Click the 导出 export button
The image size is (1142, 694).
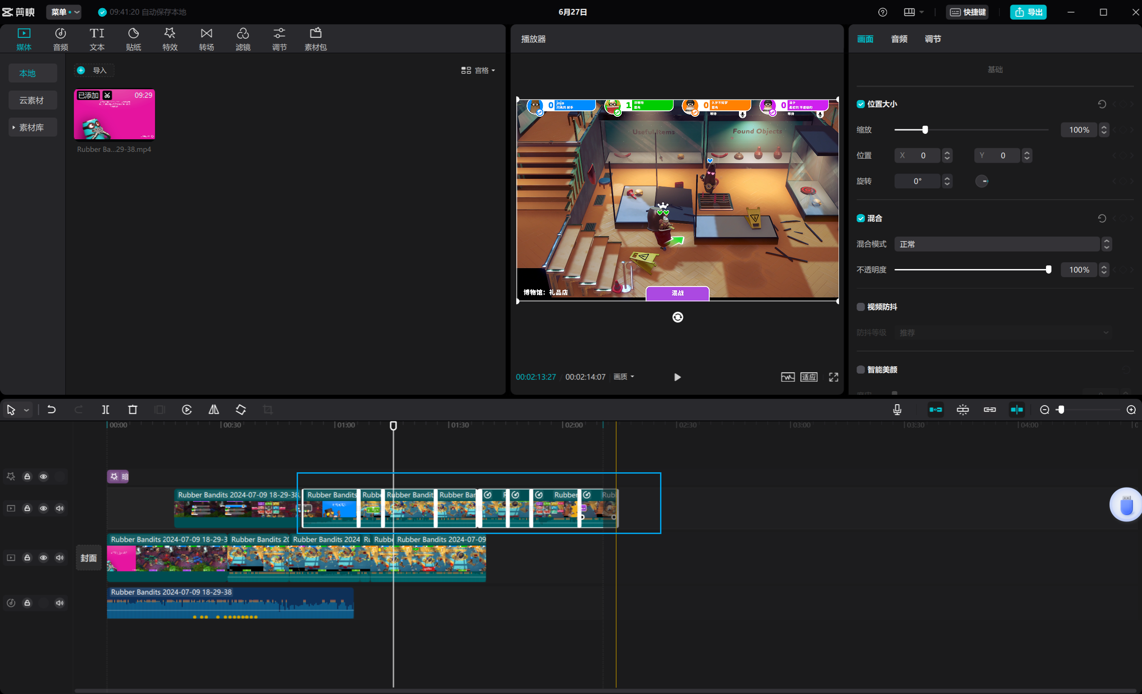point(1028,12)
